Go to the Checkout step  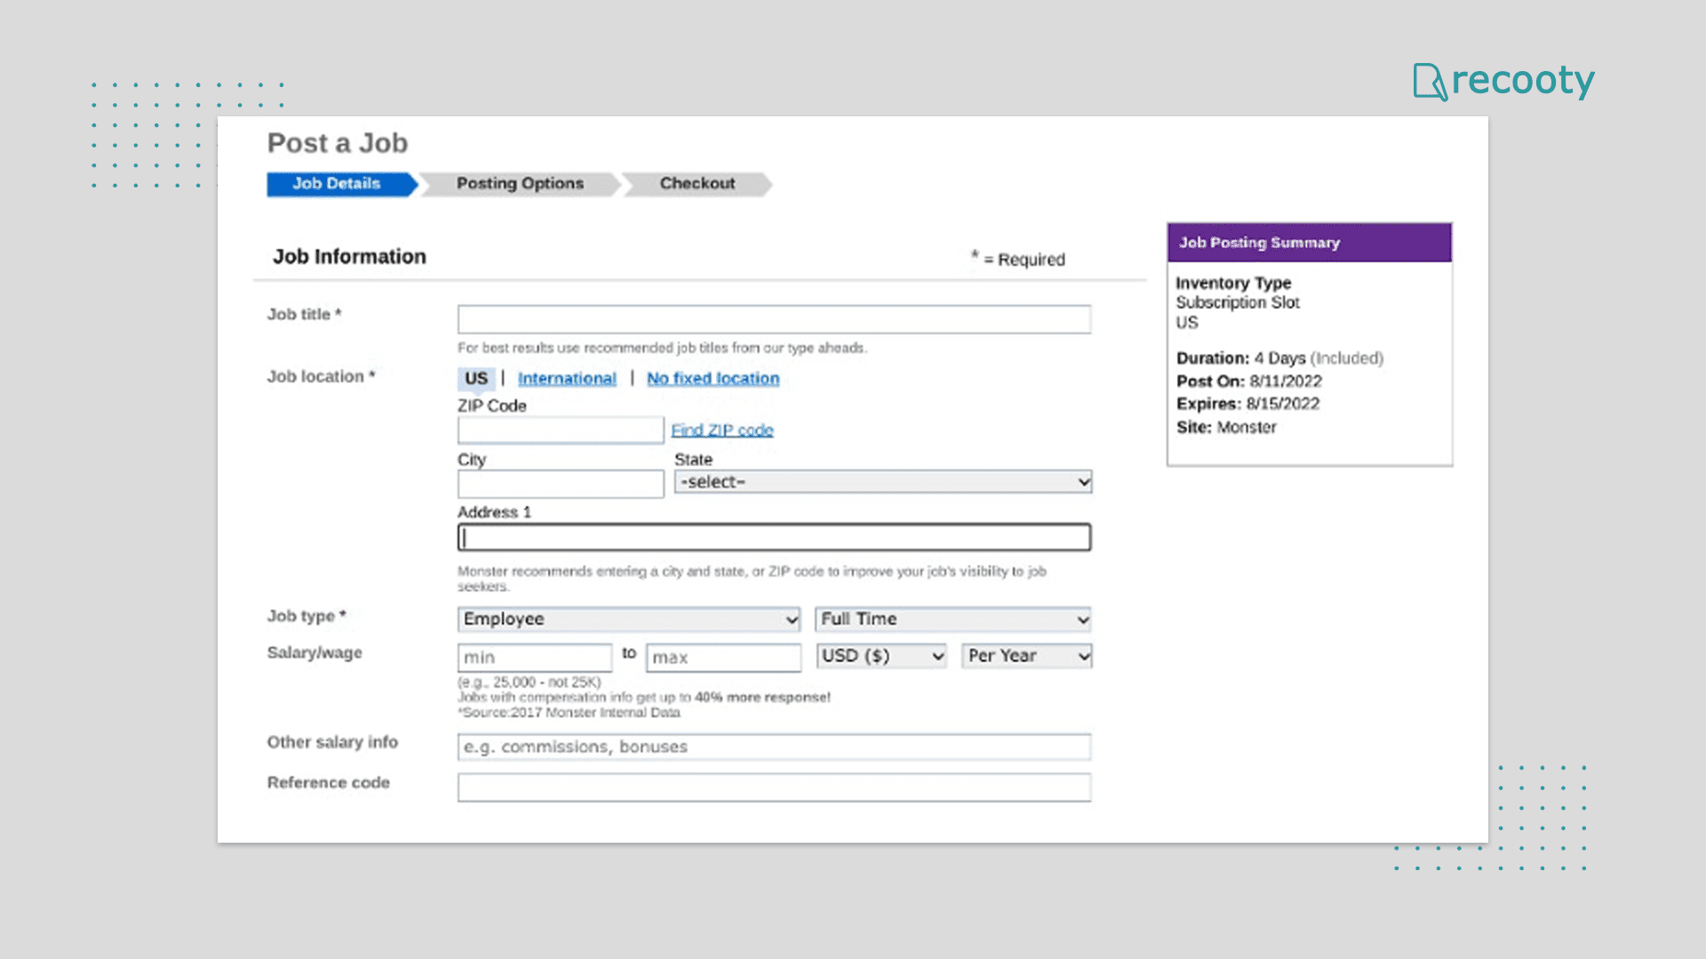click(x=697, y=184)
